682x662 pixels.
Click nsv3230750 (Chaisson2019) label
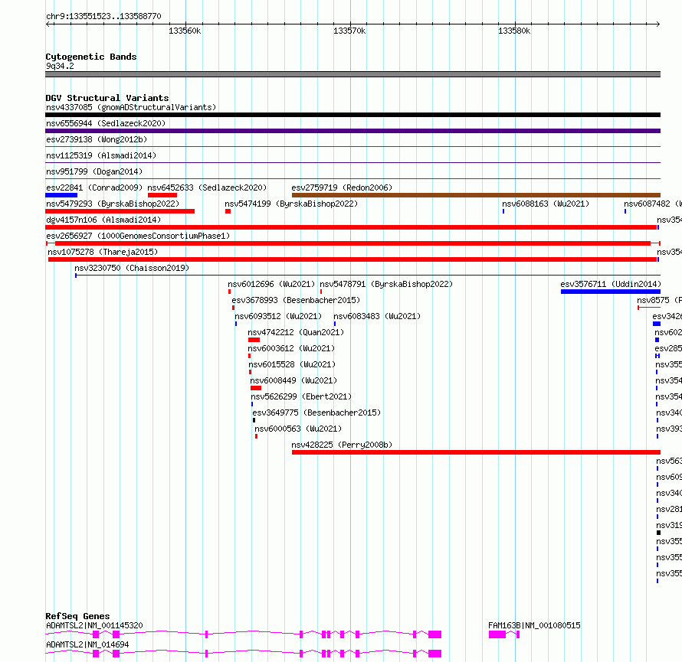(x=132, y=268)
